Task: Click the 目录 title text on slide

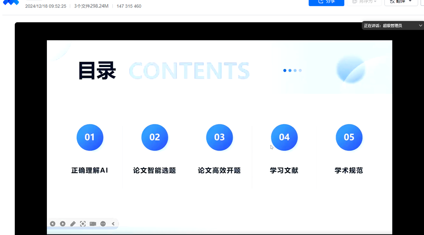Action: [x=97, y=71]
